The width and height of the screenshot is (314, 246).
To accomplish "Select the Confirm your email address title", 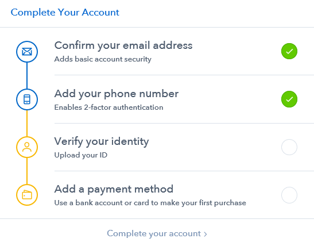I will click(123, 45).
